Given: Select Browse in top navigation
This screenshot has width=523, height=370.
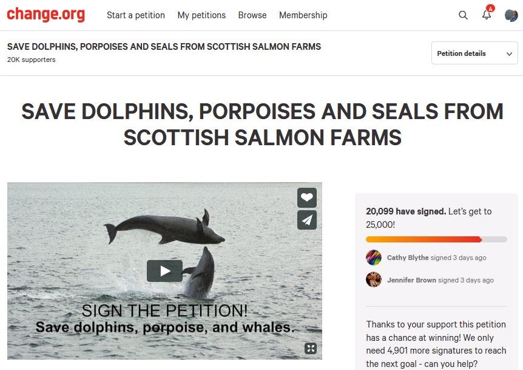Looking at the screenshot, I should click(252, 15).
